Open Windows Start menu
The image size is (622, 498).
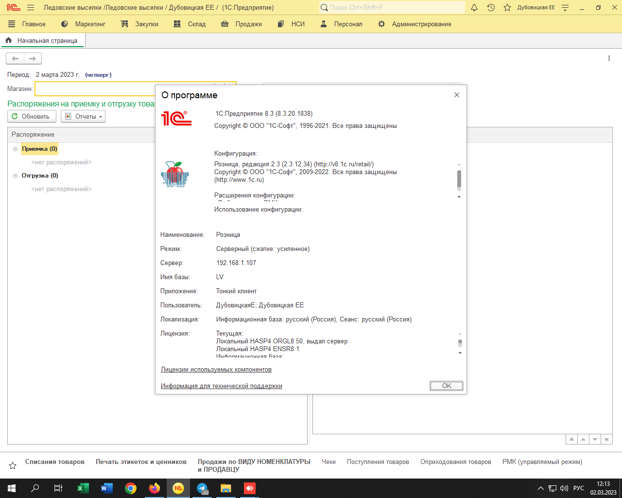pyautogui.click(x=12, y=488)
